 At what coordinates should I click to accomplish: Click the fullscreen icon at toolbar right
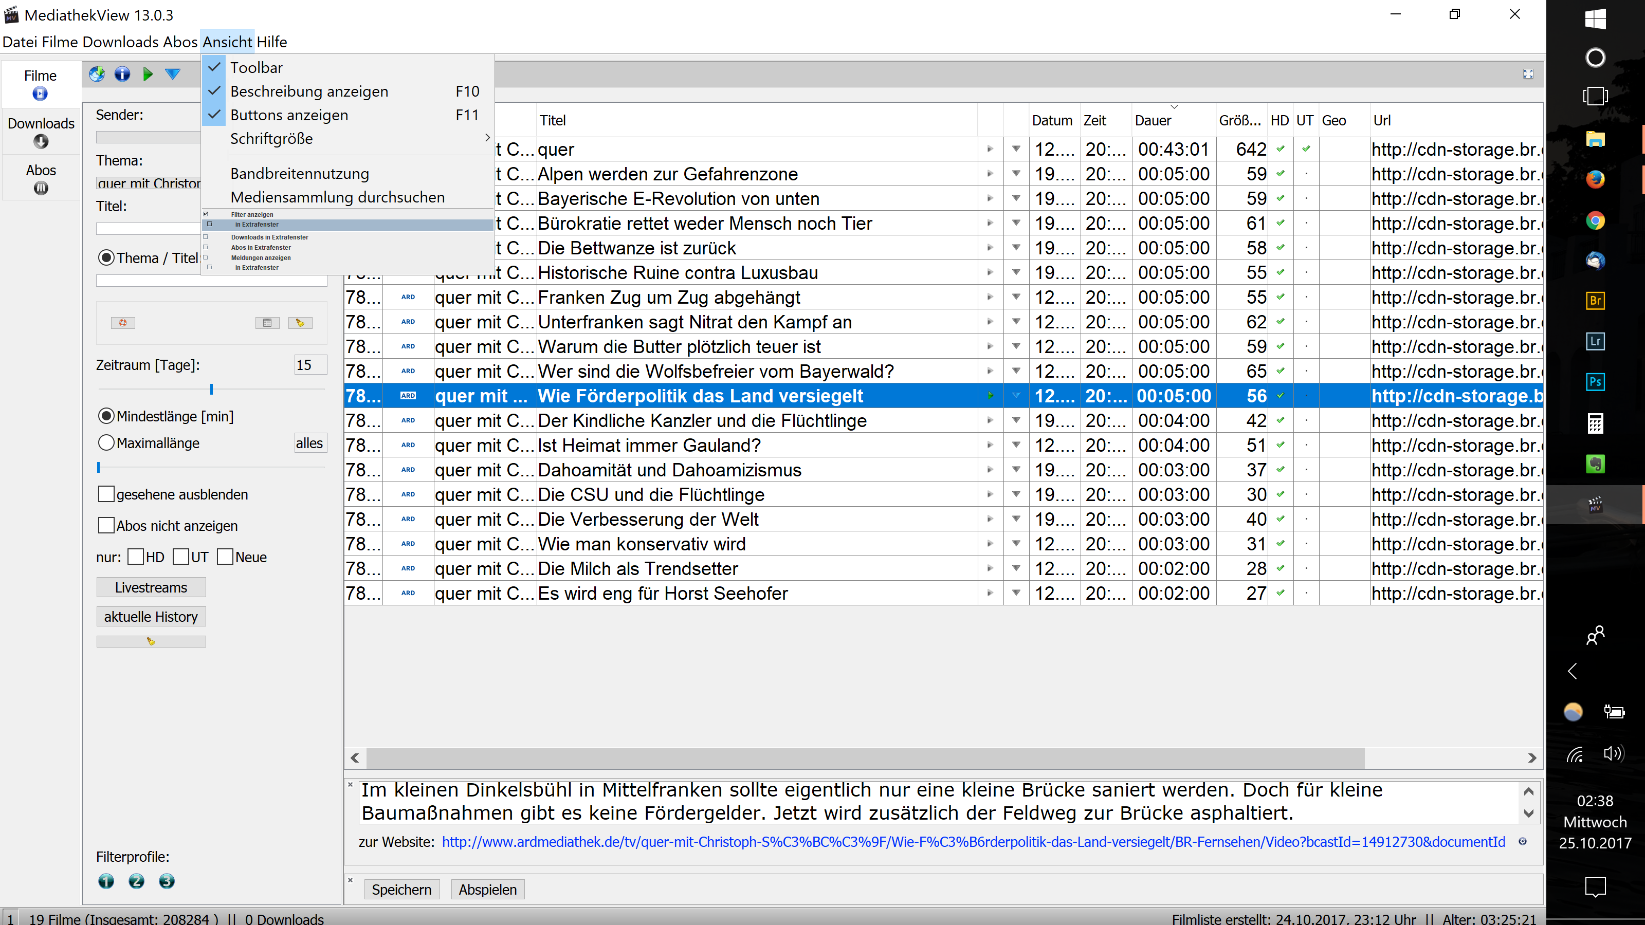point(1527,74)
